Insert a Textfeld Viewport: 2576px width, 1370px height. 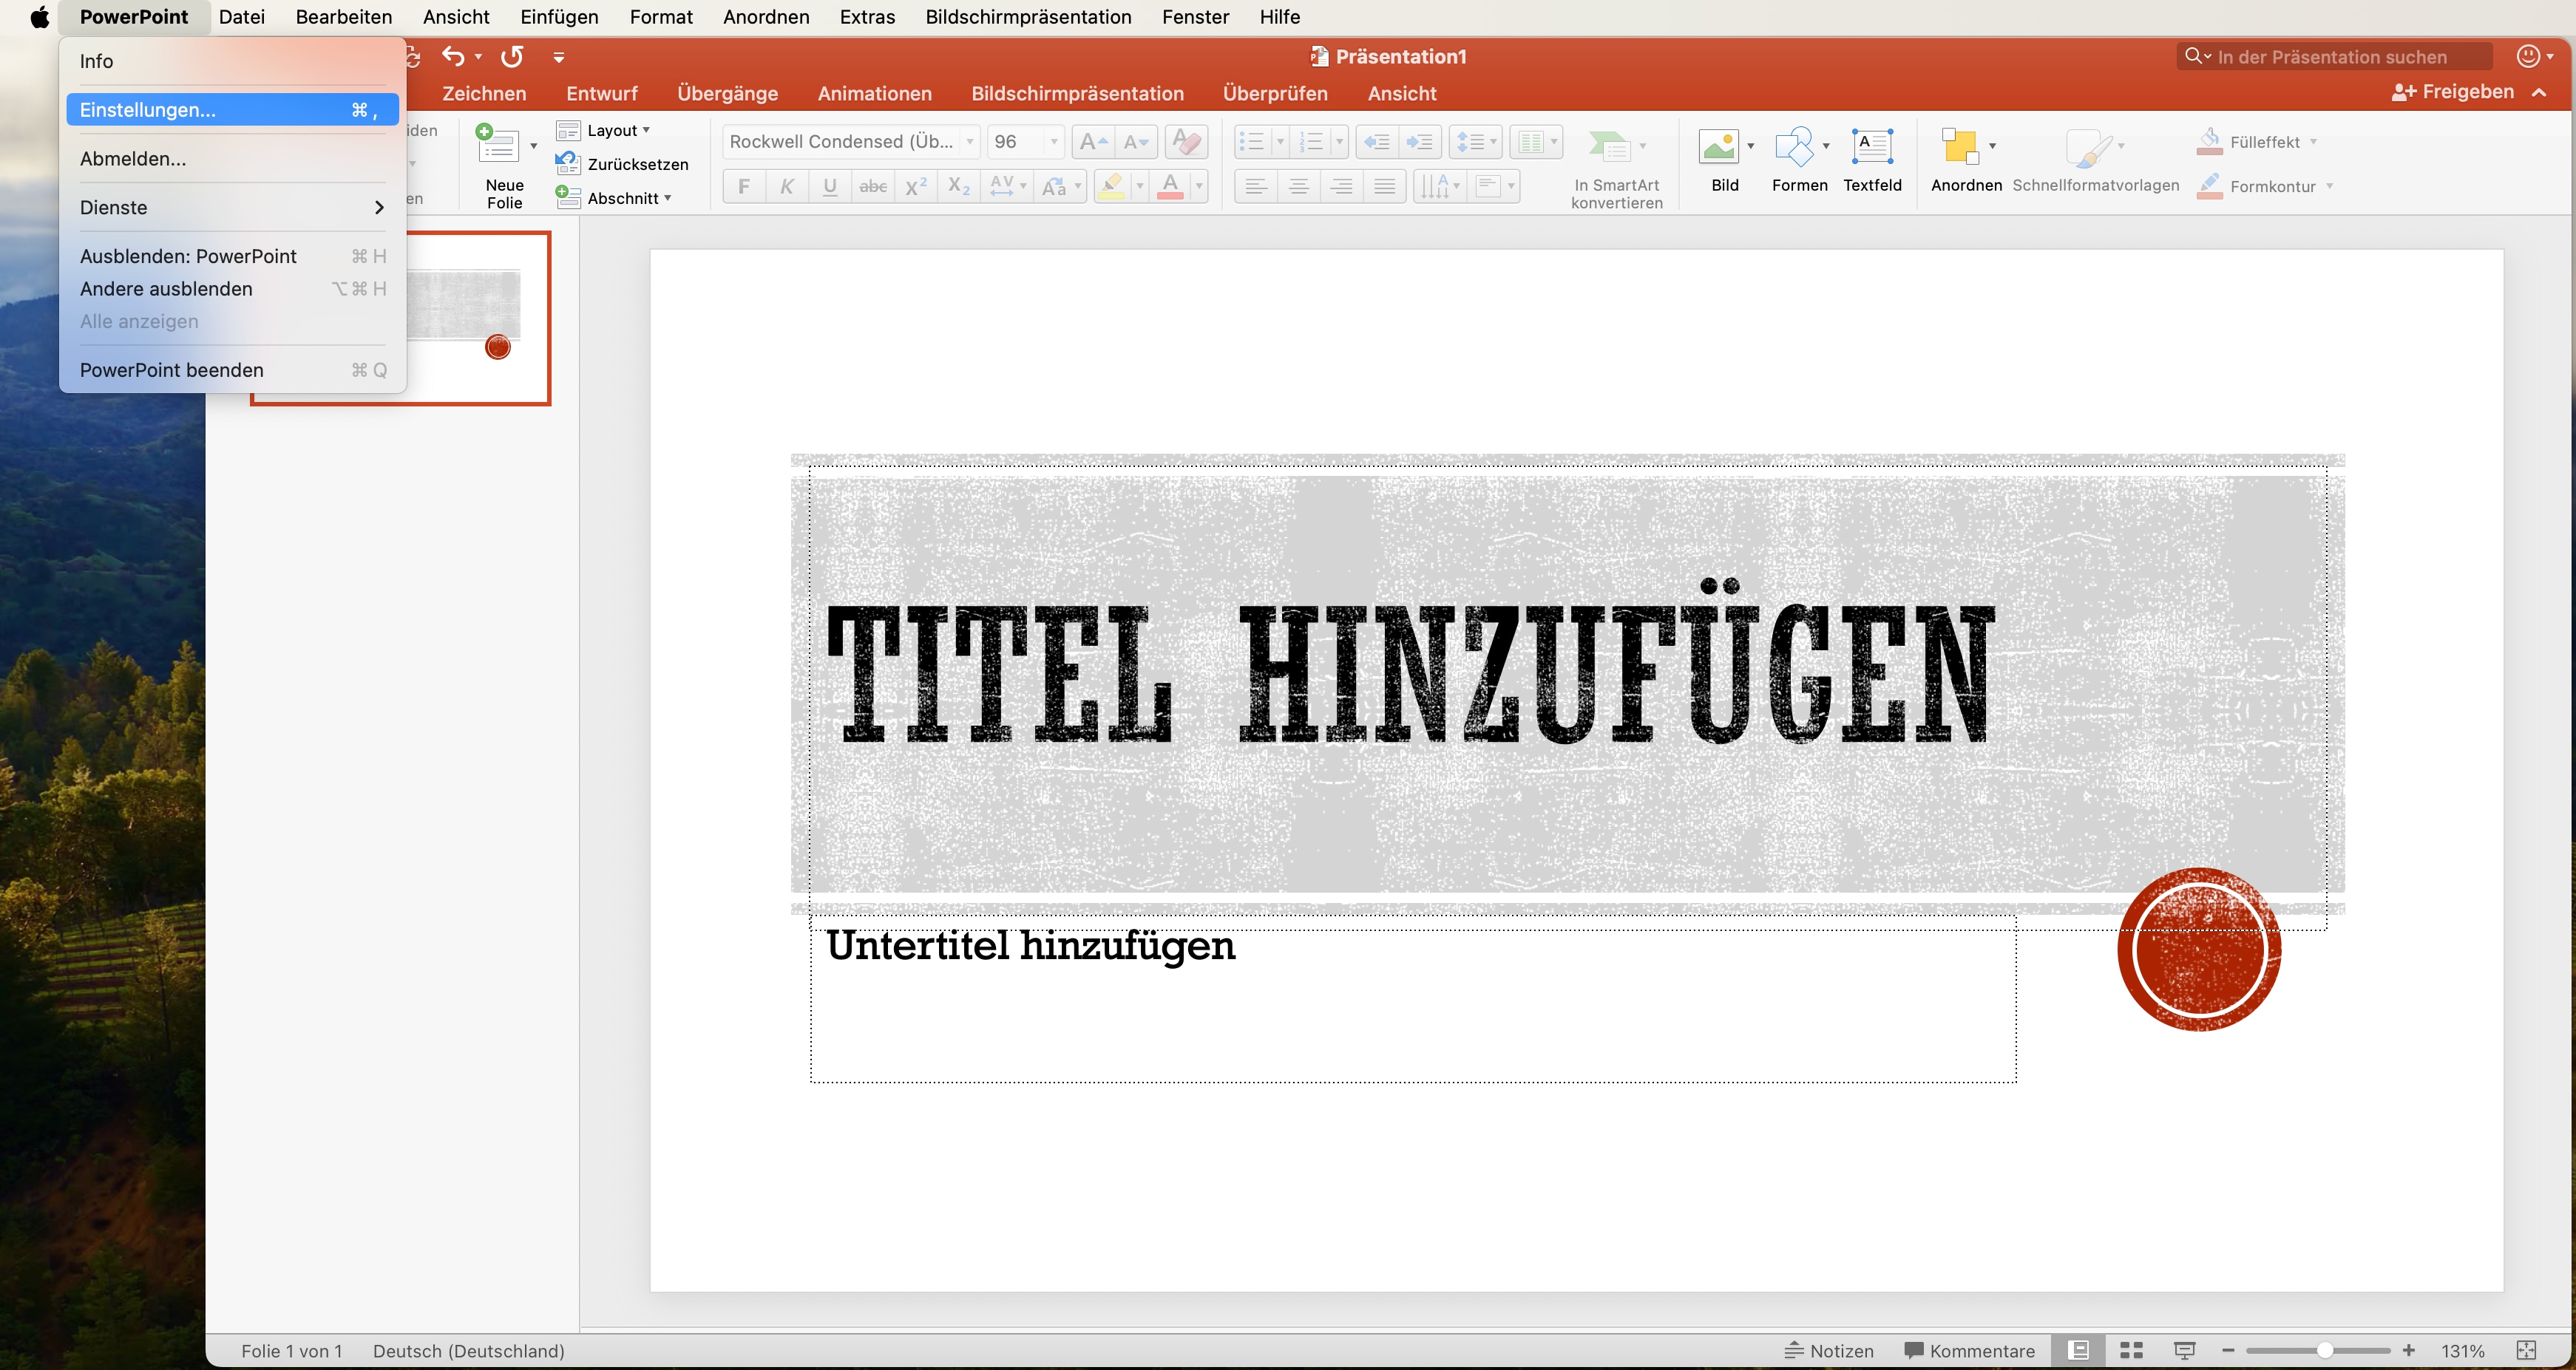pyautogui.click(x=1872, y=147)
